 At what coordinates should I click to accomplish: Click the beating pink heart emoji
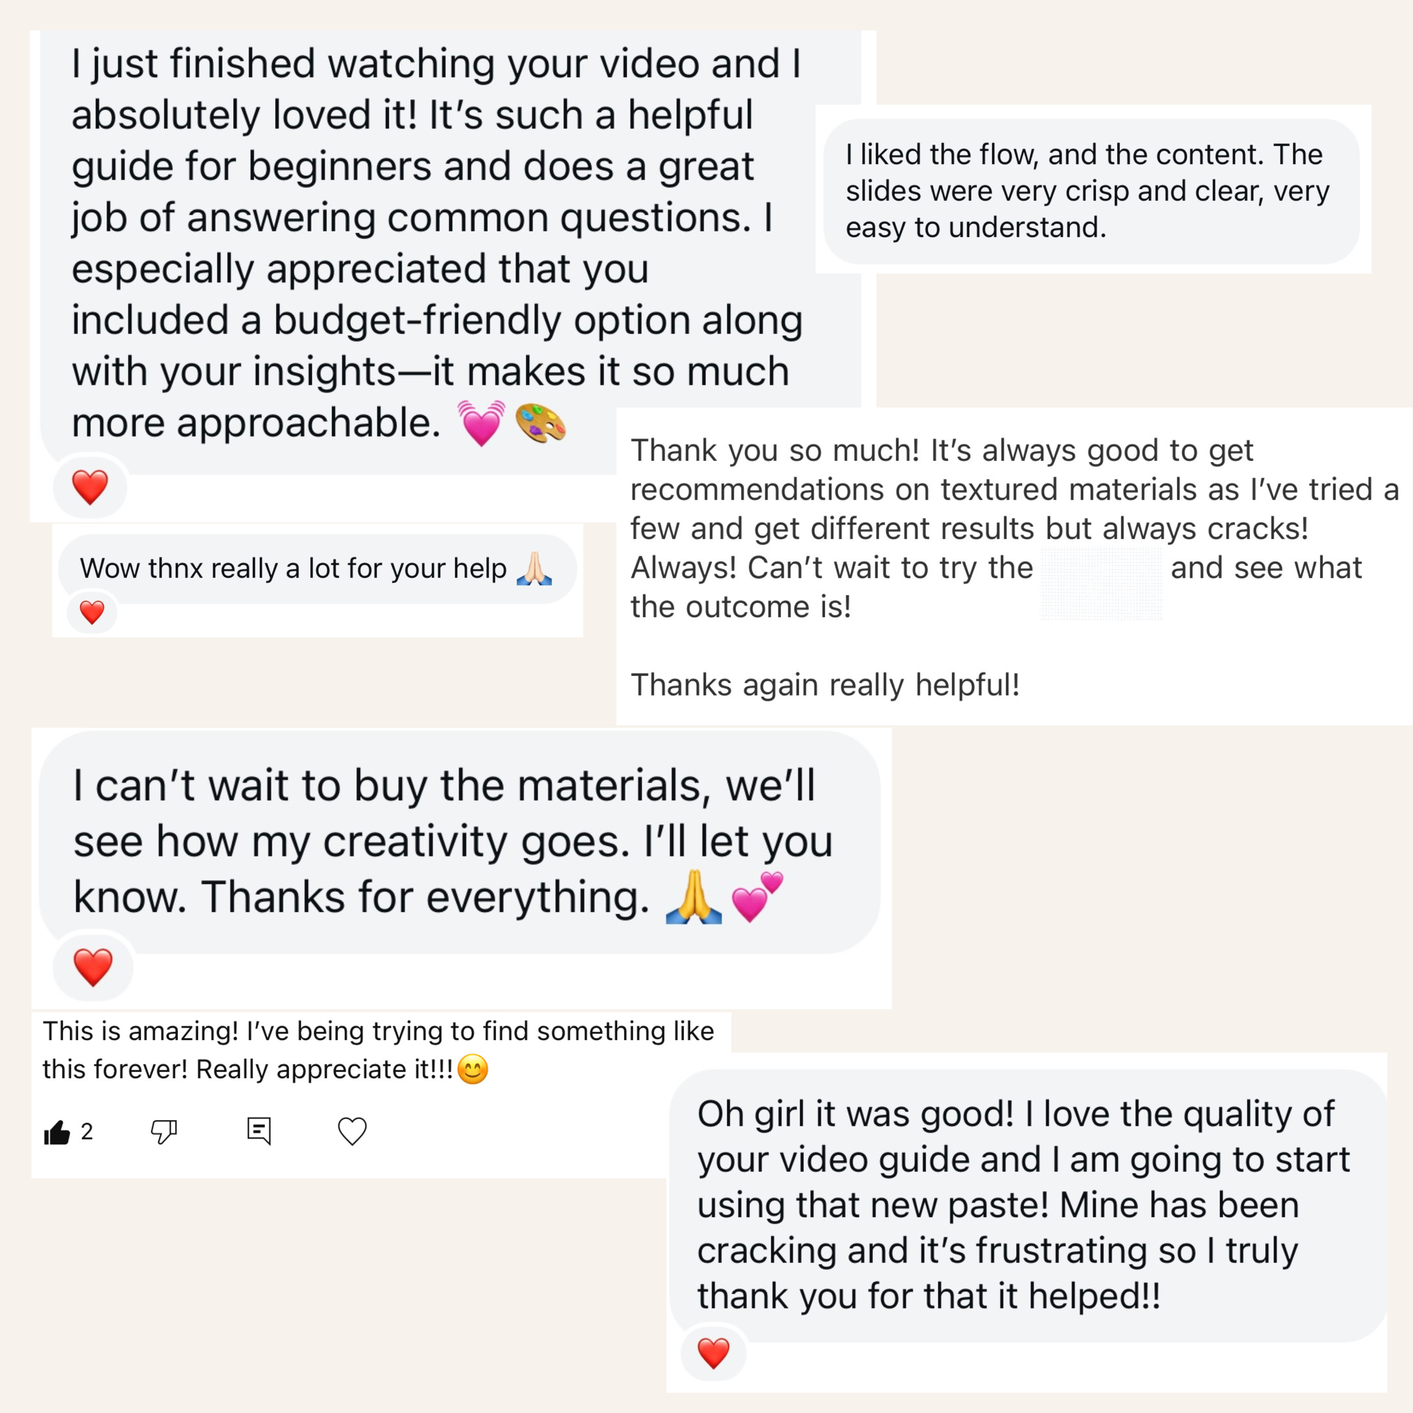tap(481, 423)
